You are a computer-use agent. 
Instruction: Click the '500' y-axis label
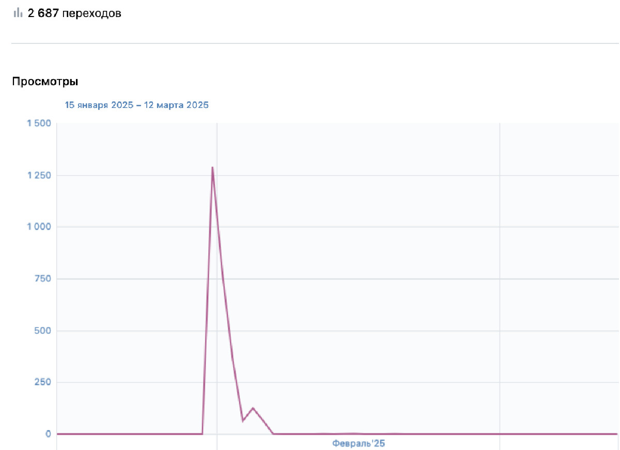[x=43, y=331]
